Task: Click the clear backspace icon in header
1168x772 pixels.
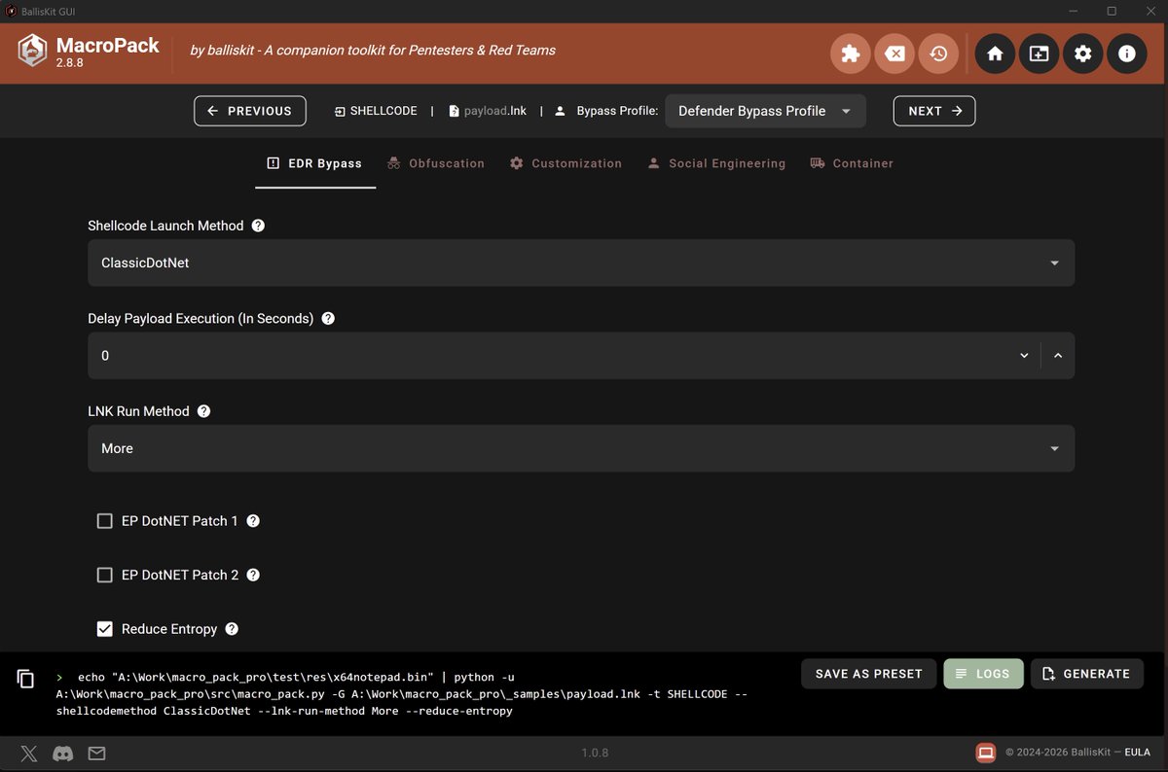Action: [x=894, y=53]
